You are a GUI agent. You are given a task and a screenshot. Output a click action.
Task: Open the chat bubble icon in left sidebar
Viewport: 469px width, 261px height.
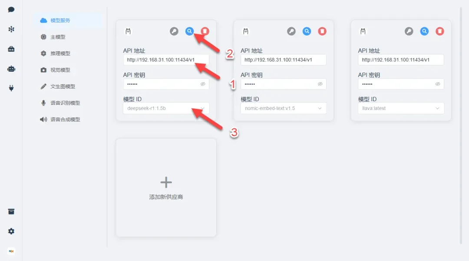tap(11, 10)
